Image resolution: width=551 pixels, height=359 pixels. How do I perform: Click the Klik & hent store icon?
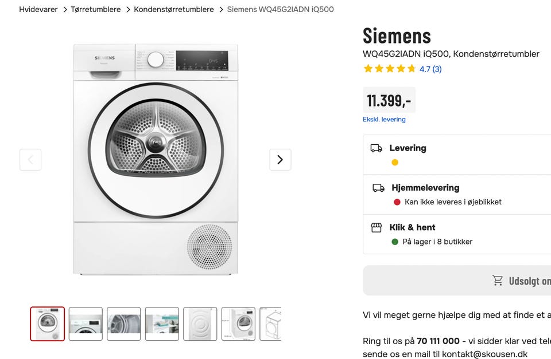pyautogui.click(x=377, y=227)
